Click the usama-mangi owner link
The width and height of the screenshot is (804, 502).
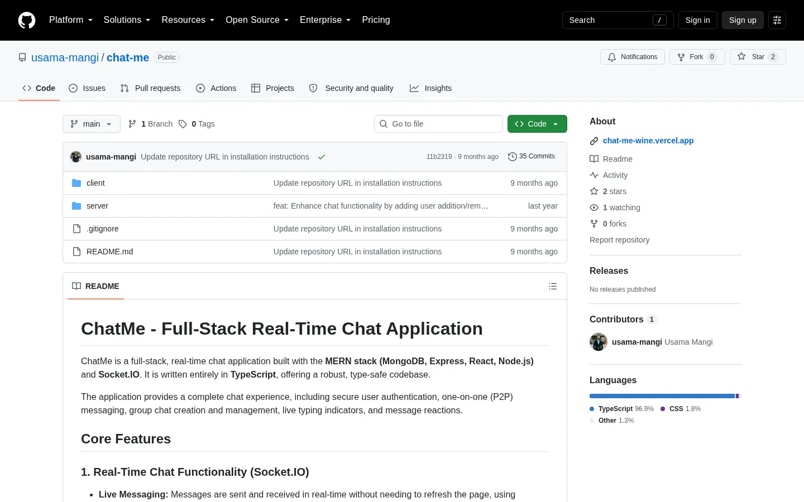[65, 57]
